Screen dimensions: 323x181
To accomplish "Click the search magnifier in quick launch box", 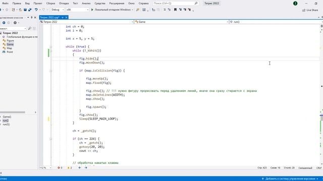I will [x=196, y=4].
